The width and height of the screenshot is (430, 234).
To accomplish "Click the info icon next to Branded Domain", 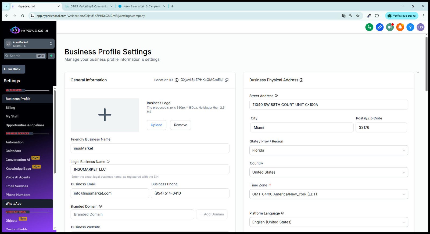I will point(100,206).
